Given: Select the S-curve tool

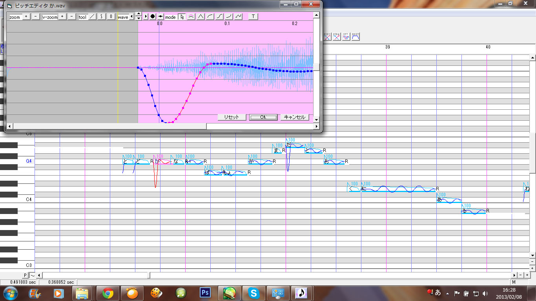Looking at the screenshot, I should pyautogui.click(x=101, y=16).
